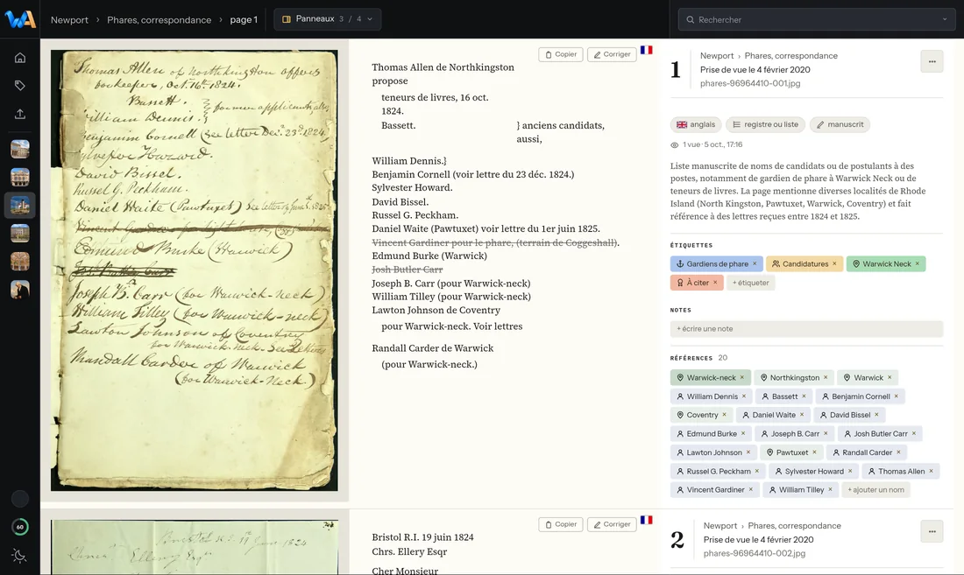The width and height of the screenshot is (964, 575).
Task: Open the tags icon in sidebar
Action: [x=19, y=86]
